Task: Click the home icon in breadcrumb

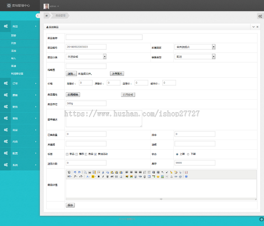Action: click(x=47, y=16)
